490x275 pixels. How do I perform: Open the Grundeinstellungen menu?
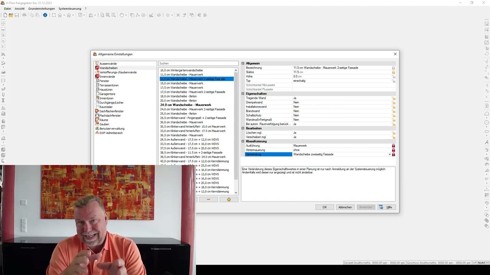(41, 8)
